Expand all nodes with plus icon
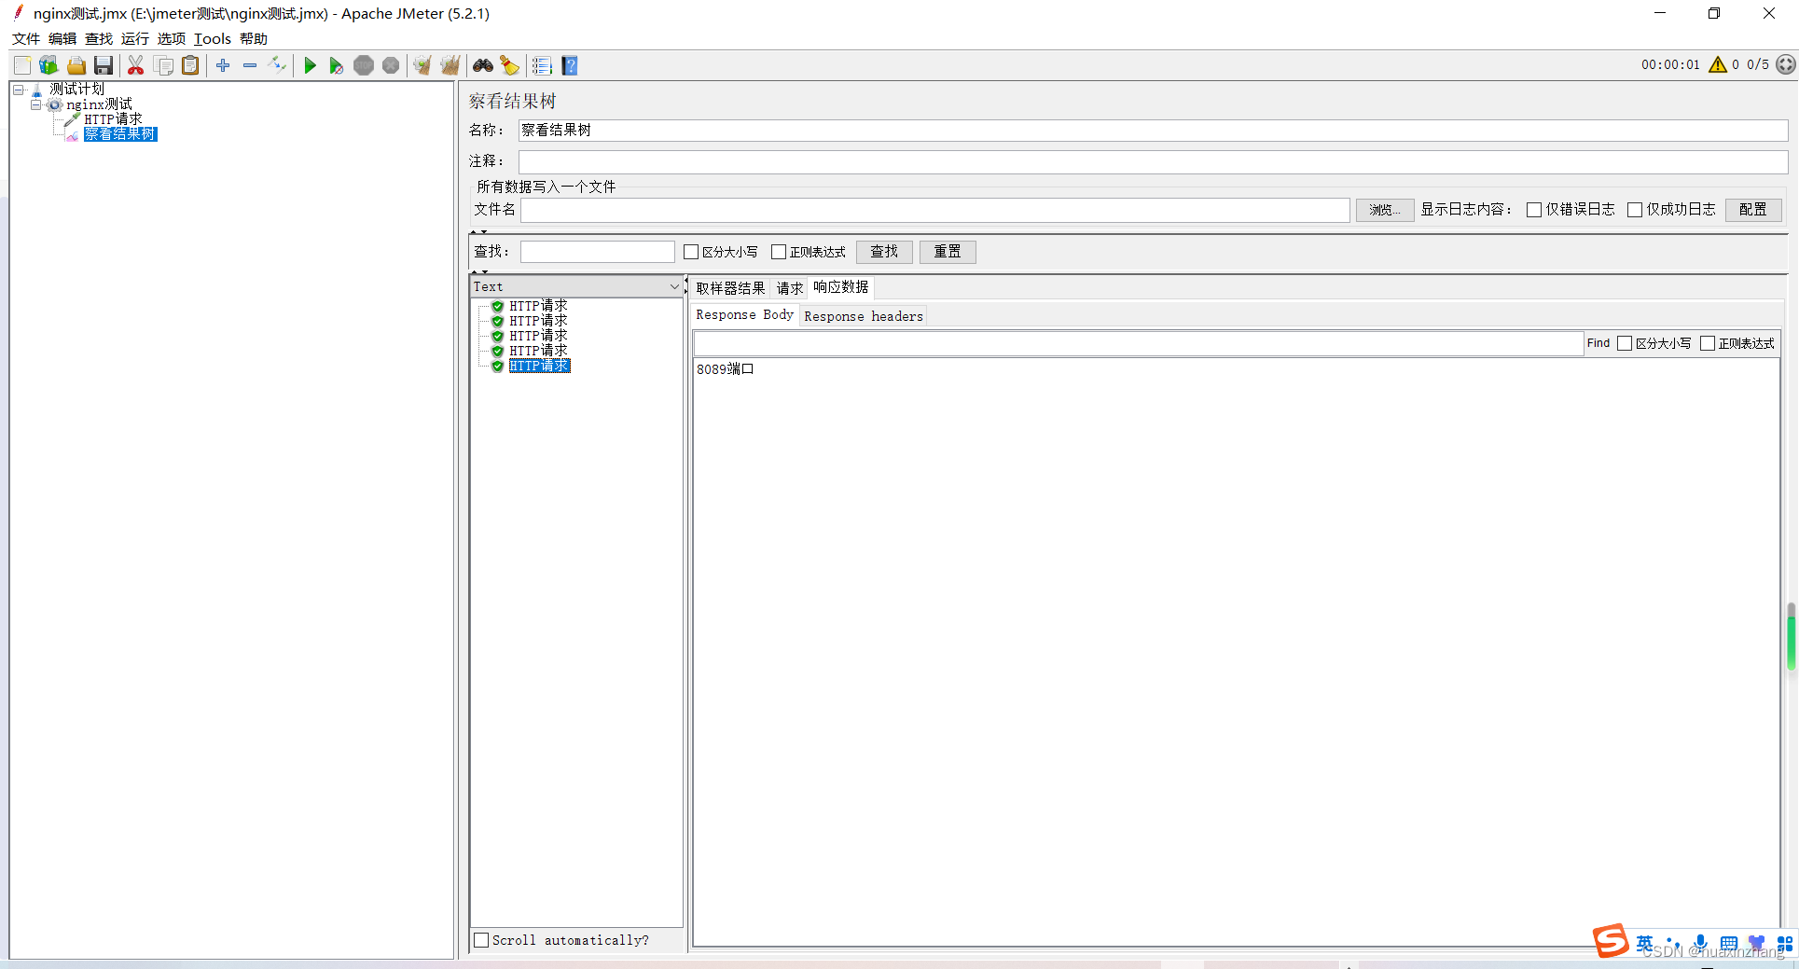The image size is (1799, 969). coord(223,65)
